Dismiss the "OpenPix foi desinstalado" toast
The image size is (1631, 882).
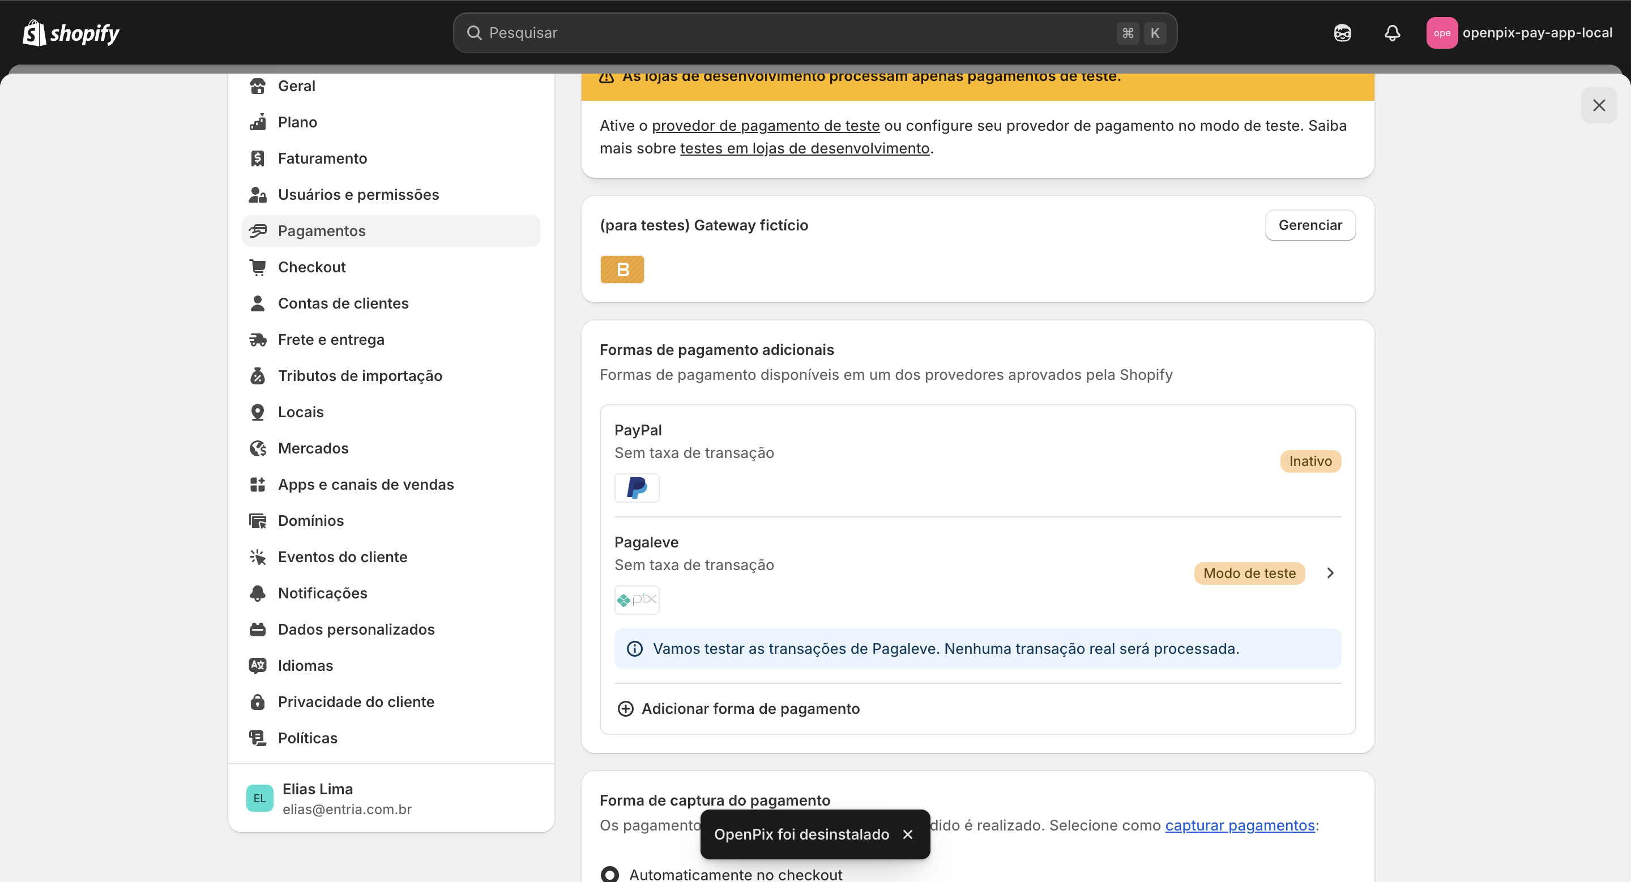(907, 834)
